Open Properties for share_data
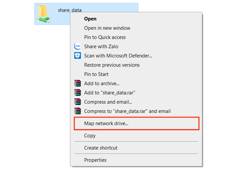This screenshot has height=171, width=251. pyautogui.click(x=95, y=160)
